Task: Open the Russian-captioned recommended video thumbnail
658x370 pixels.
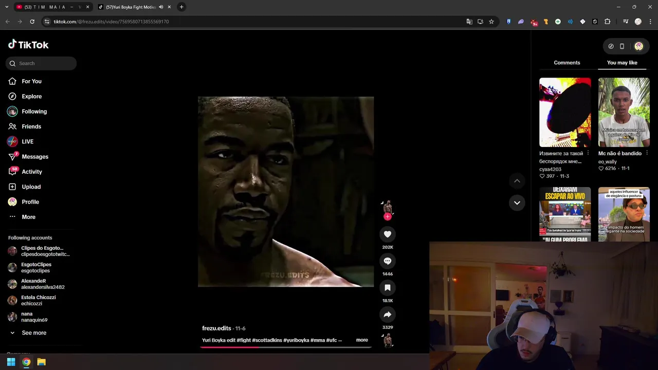Action: tap(565, 112)
